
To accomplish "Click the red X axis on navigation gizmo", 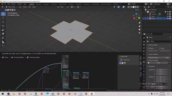I will tap(134, 18).
